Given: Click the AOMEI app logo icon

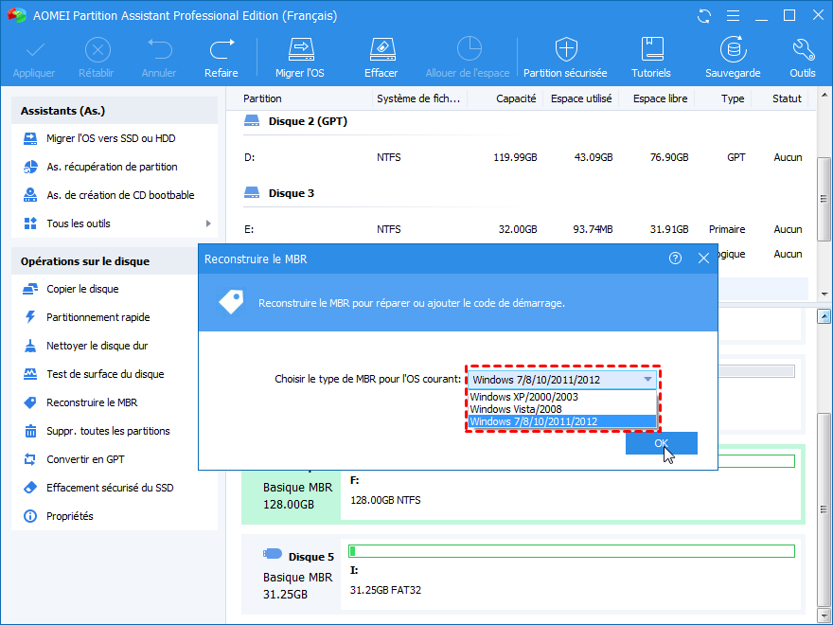Looking at the screenshot, I should [16, 15].
